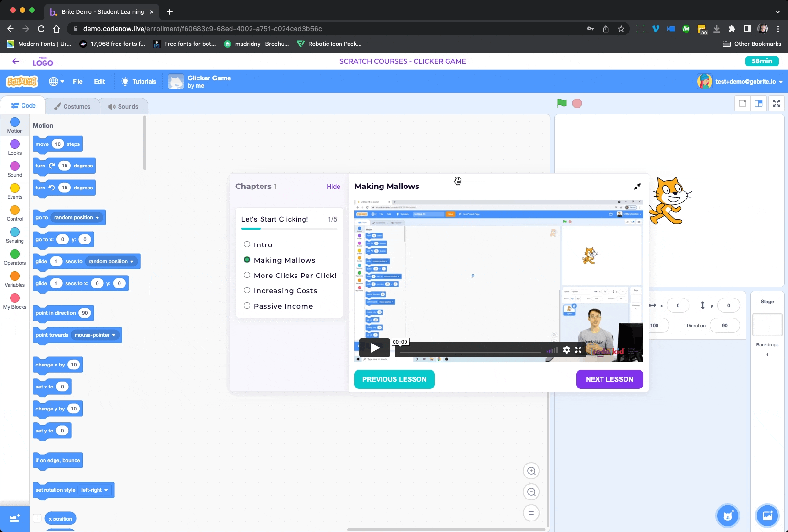Open video settings gear
The height and width of the screenshot is (532, 788).
566,350
